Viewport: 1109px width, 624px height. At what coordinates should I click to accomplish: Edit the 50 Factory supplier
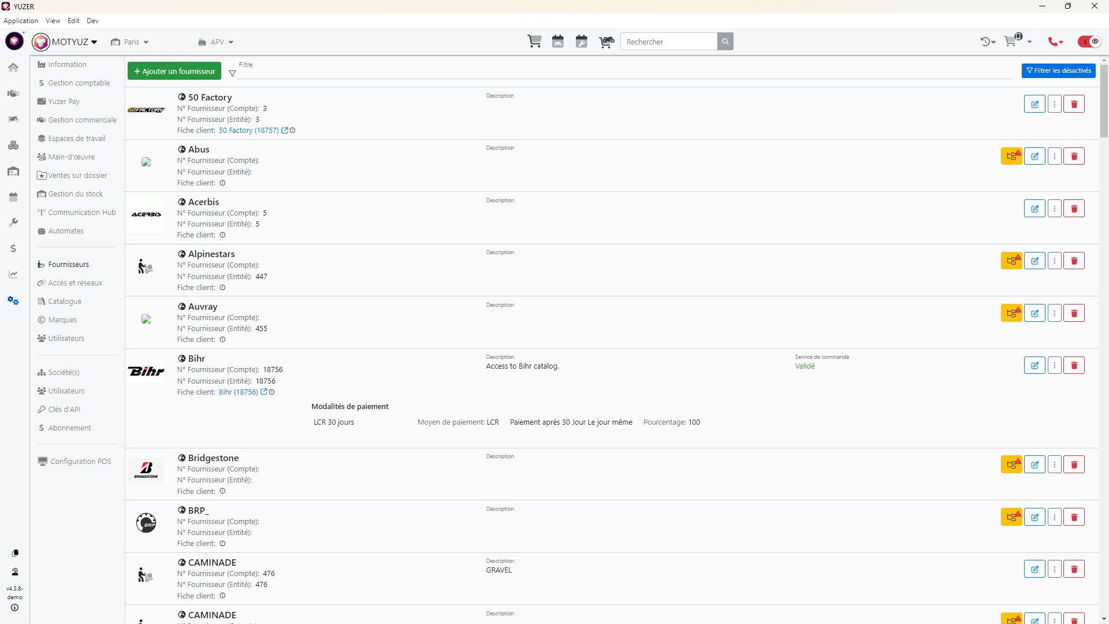click(1034, 105)
